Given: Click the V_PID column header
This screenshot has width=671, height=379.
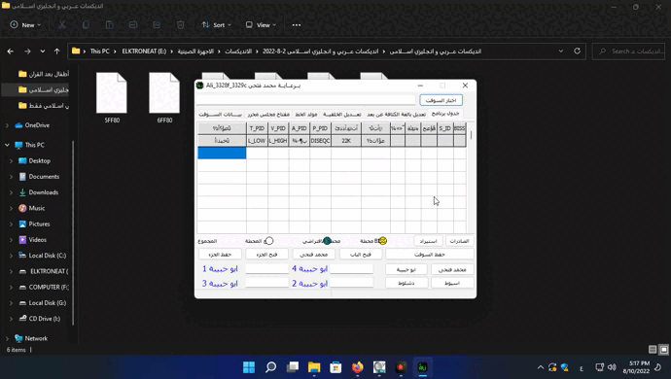Looking at the screenshot, I should pyautogui.click(x=278, y=128).
